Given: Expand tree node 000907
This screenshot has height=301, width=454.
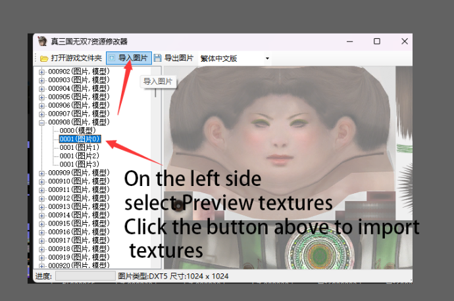Looking at the screenshot, I should coord(41,114).
